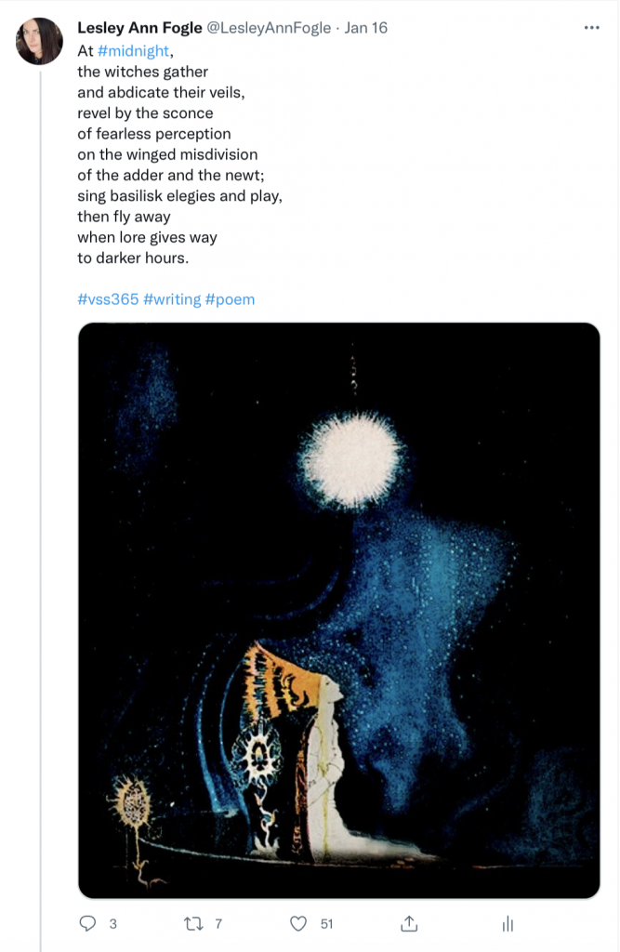Open the #poem hashtag link

click(x=231, y=299)
